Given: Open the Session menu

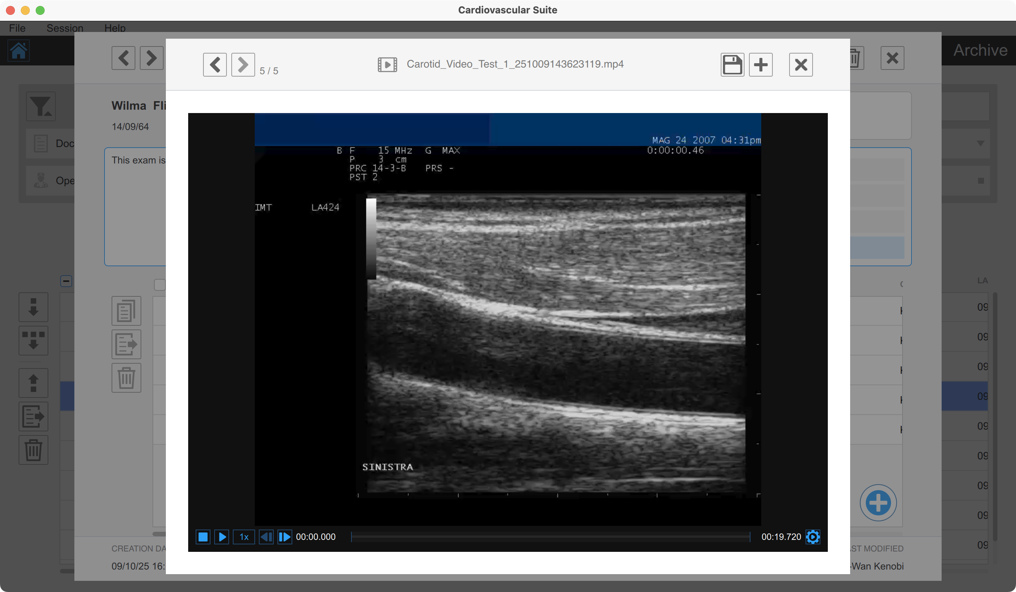Looking at the screenshot, I should [65, 28].
